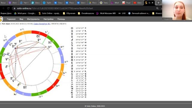The width and height of the screenshot is (192, 108).
Task: Click the orange Capricorn segment at chart top
Action: [23, 33]
